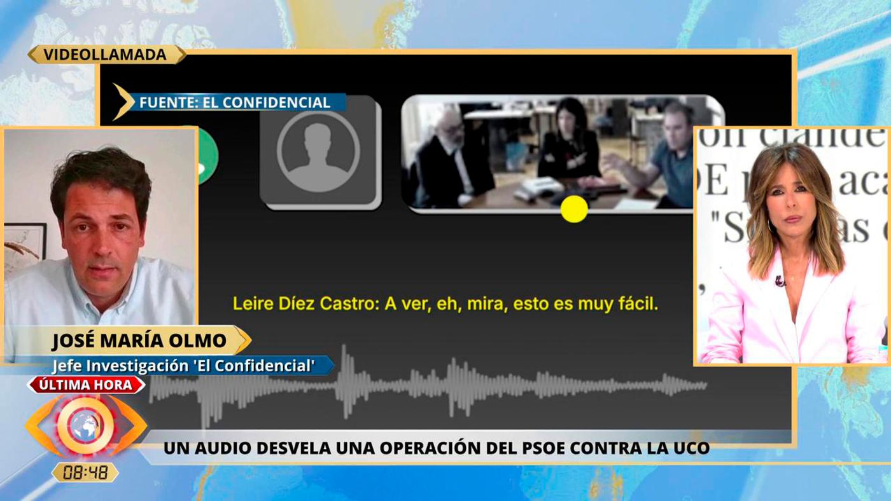Click the 08:48 clock display
The height and width of the screenshot is (501, 891).
pos(85,472)
